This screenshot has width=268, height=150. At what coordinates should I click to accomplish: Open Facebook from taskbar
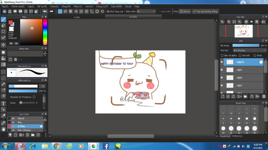tap(106, 146)
